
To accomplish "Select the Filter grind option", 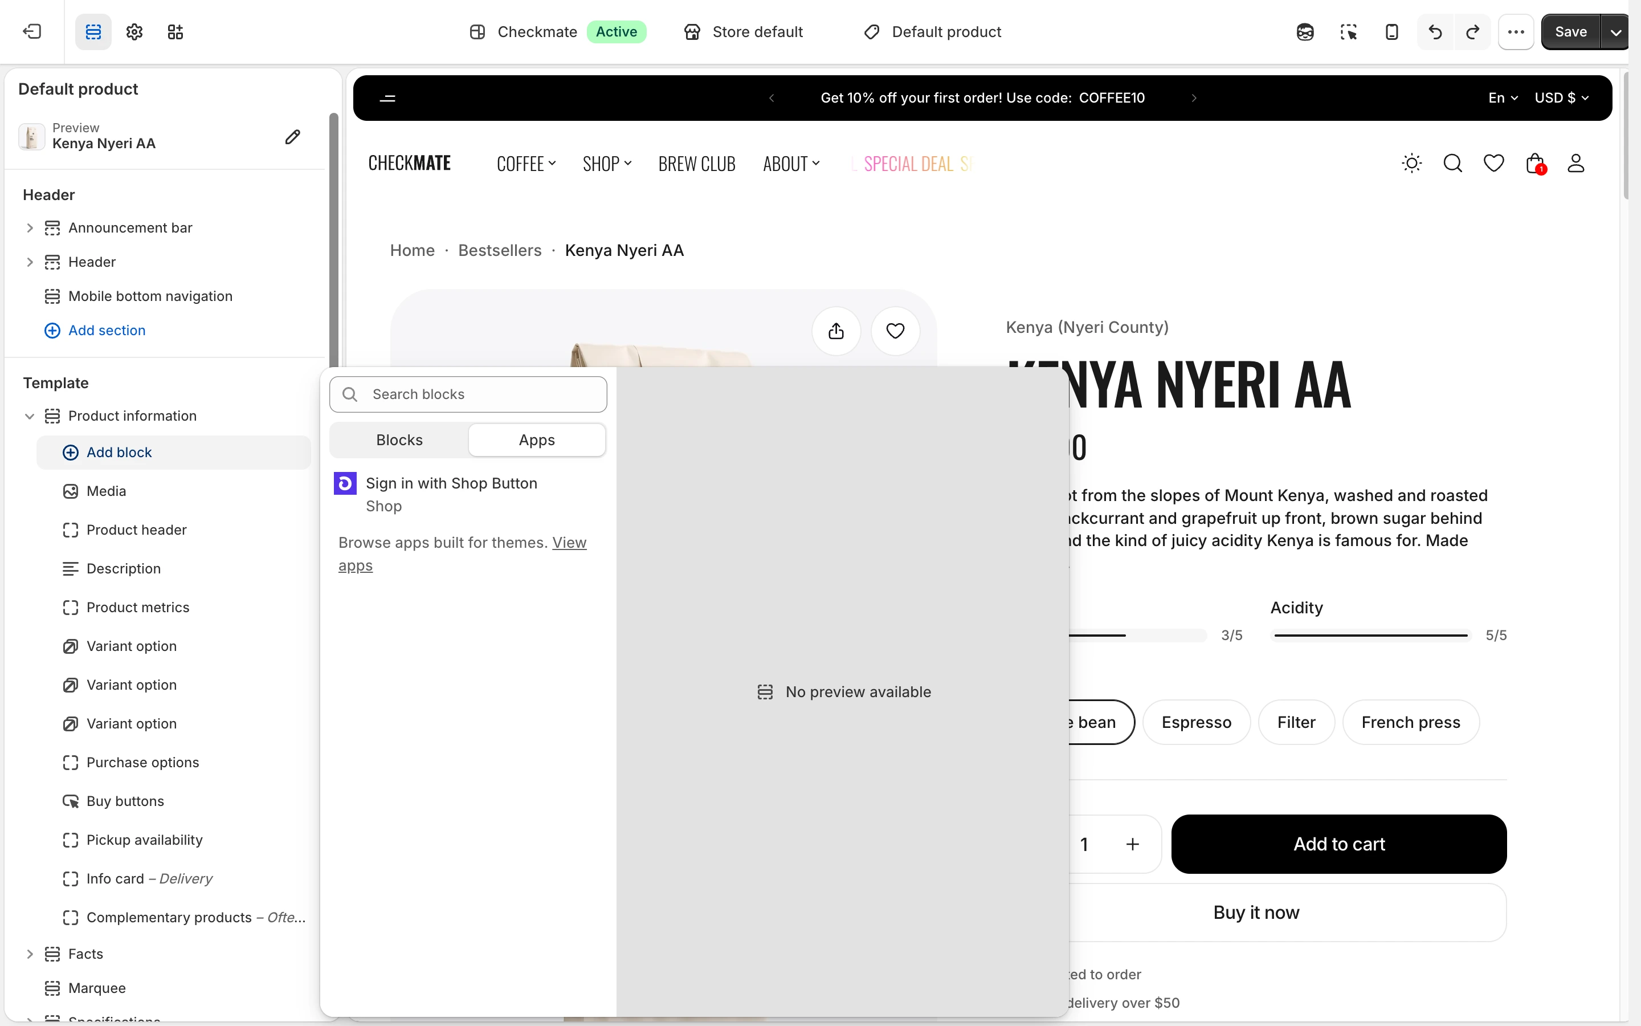I will [x=1296, y=722].
